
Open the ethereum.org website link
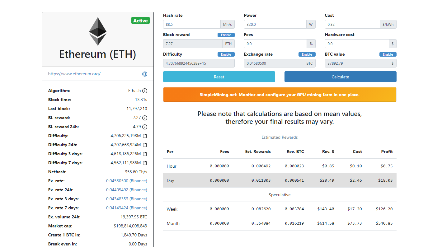coord(74,74)
